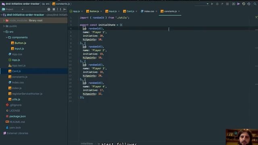Open Project panel options vertical dots
Viewport: 258px width, 145px height.
point(60,9)
